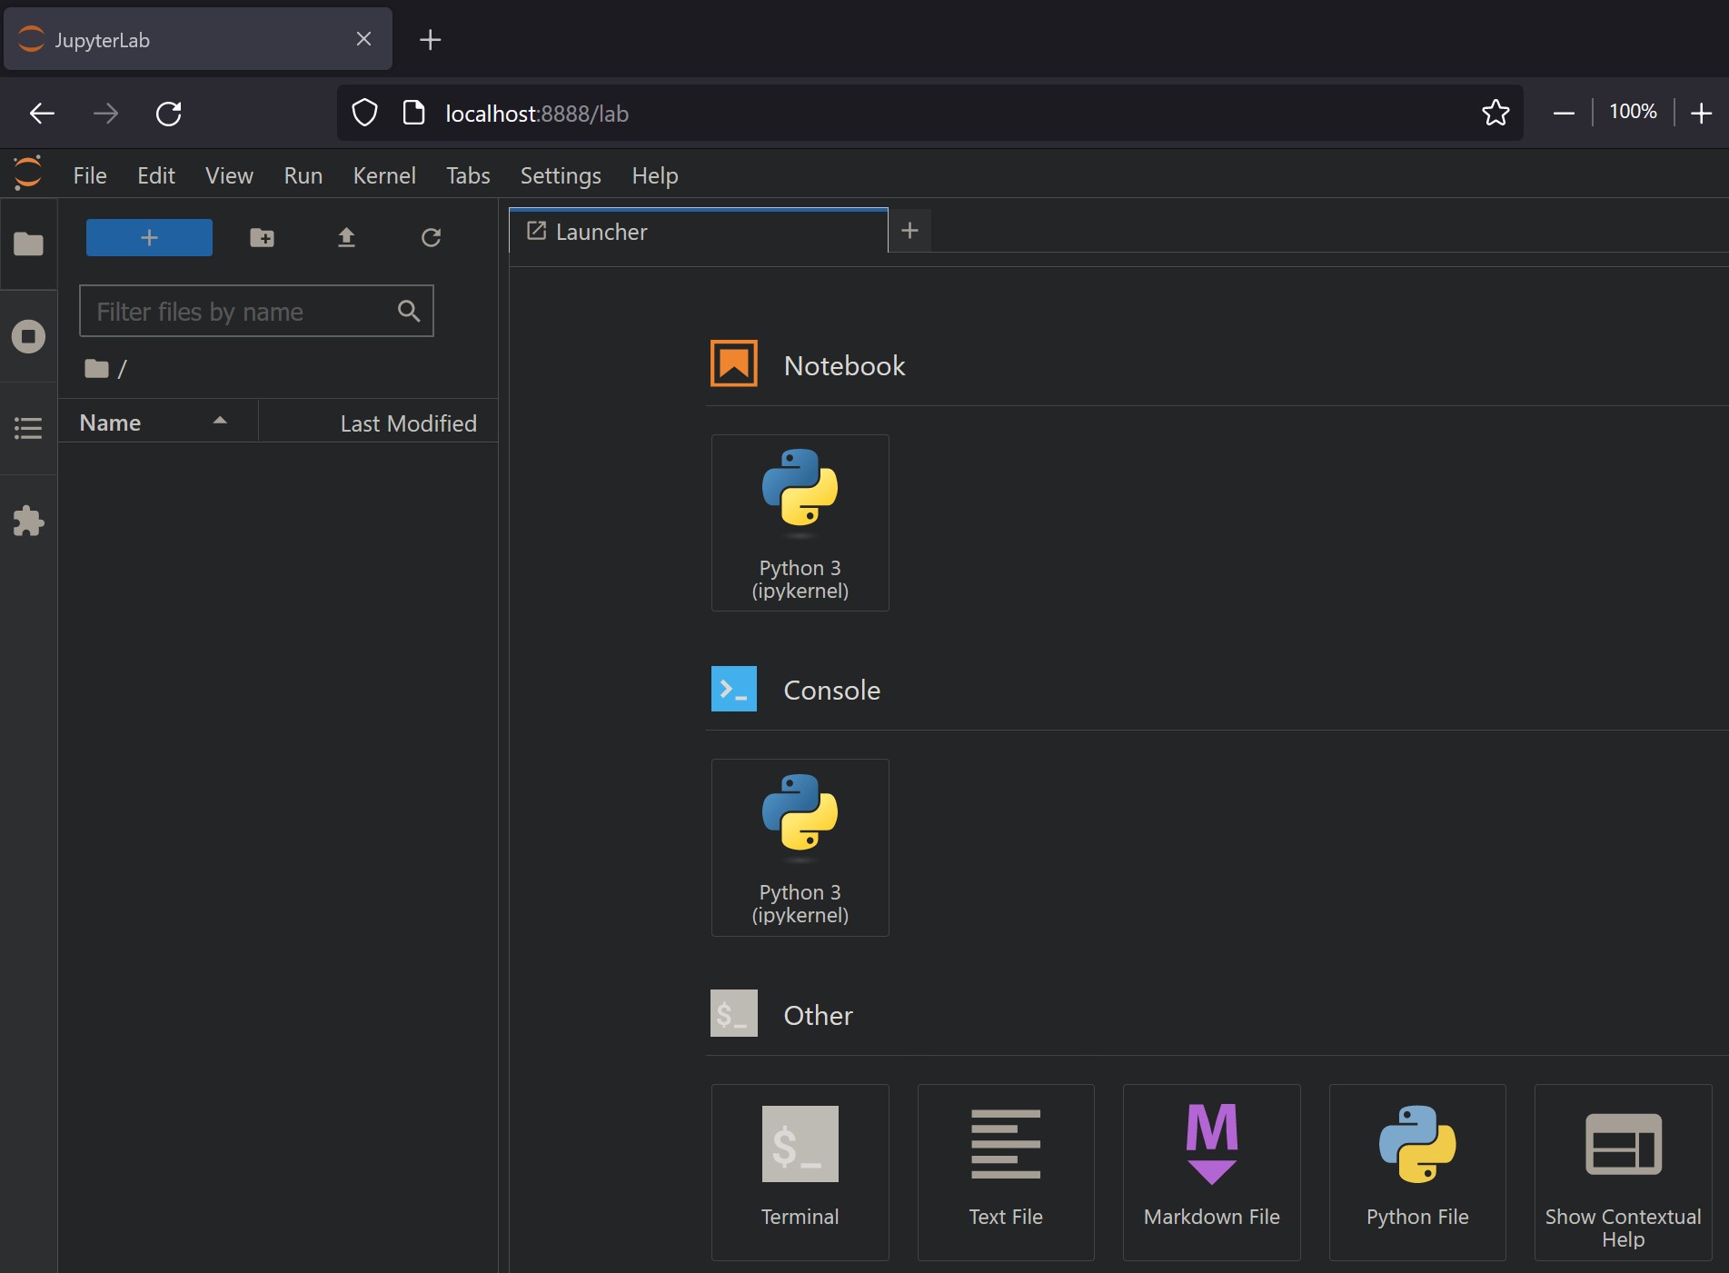Go back in browser history
Screen dimensions: 1729x1273
coord(42,114)
